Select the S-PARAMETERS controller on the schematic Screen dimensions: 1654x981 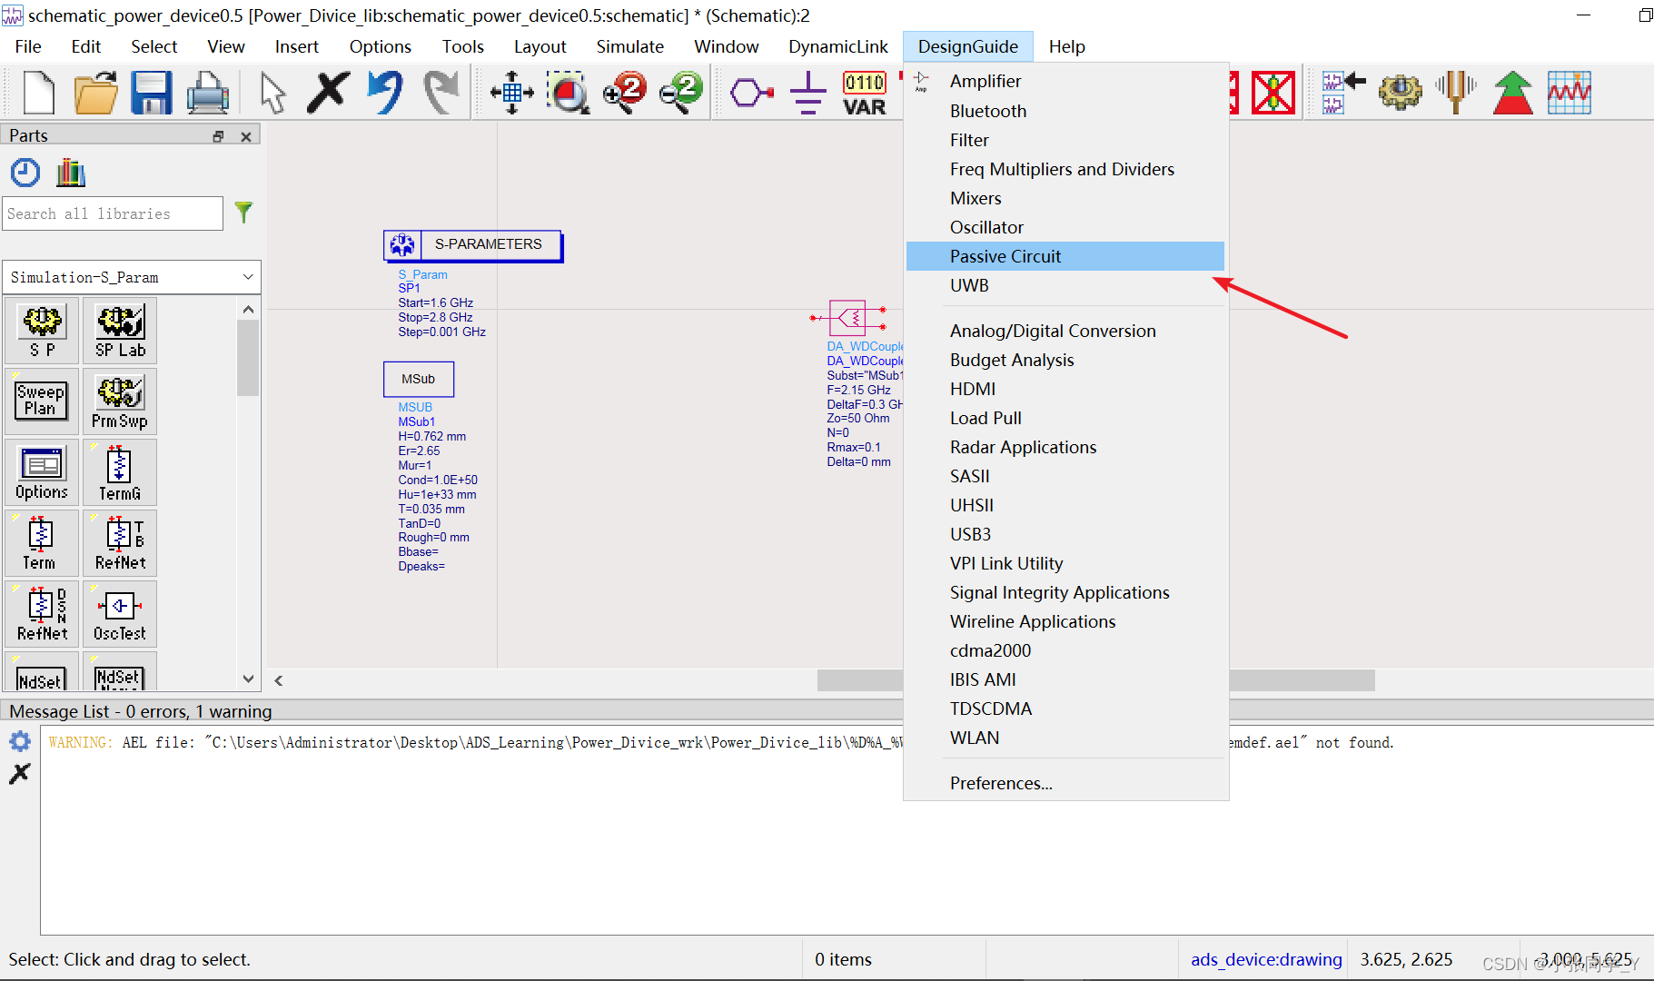point(472,244)
